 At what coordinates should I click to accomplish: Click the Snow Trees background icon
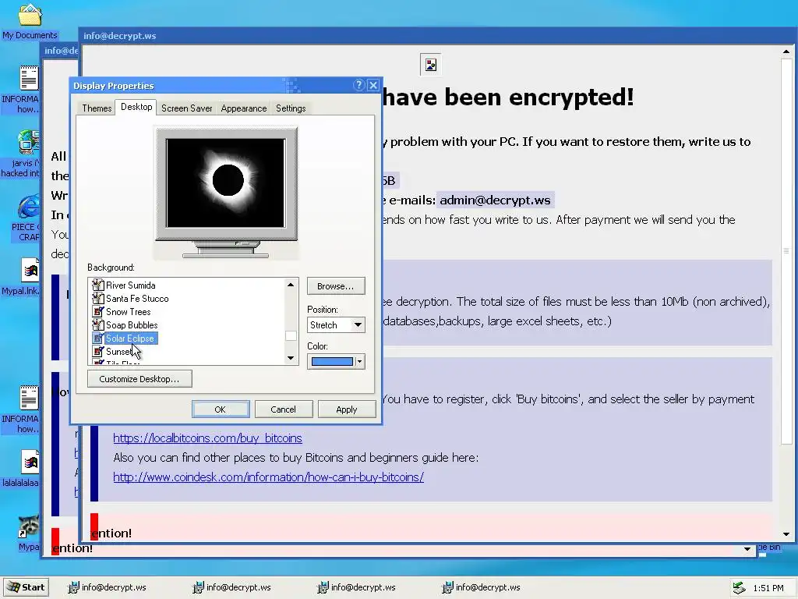[x=97, y=312]
